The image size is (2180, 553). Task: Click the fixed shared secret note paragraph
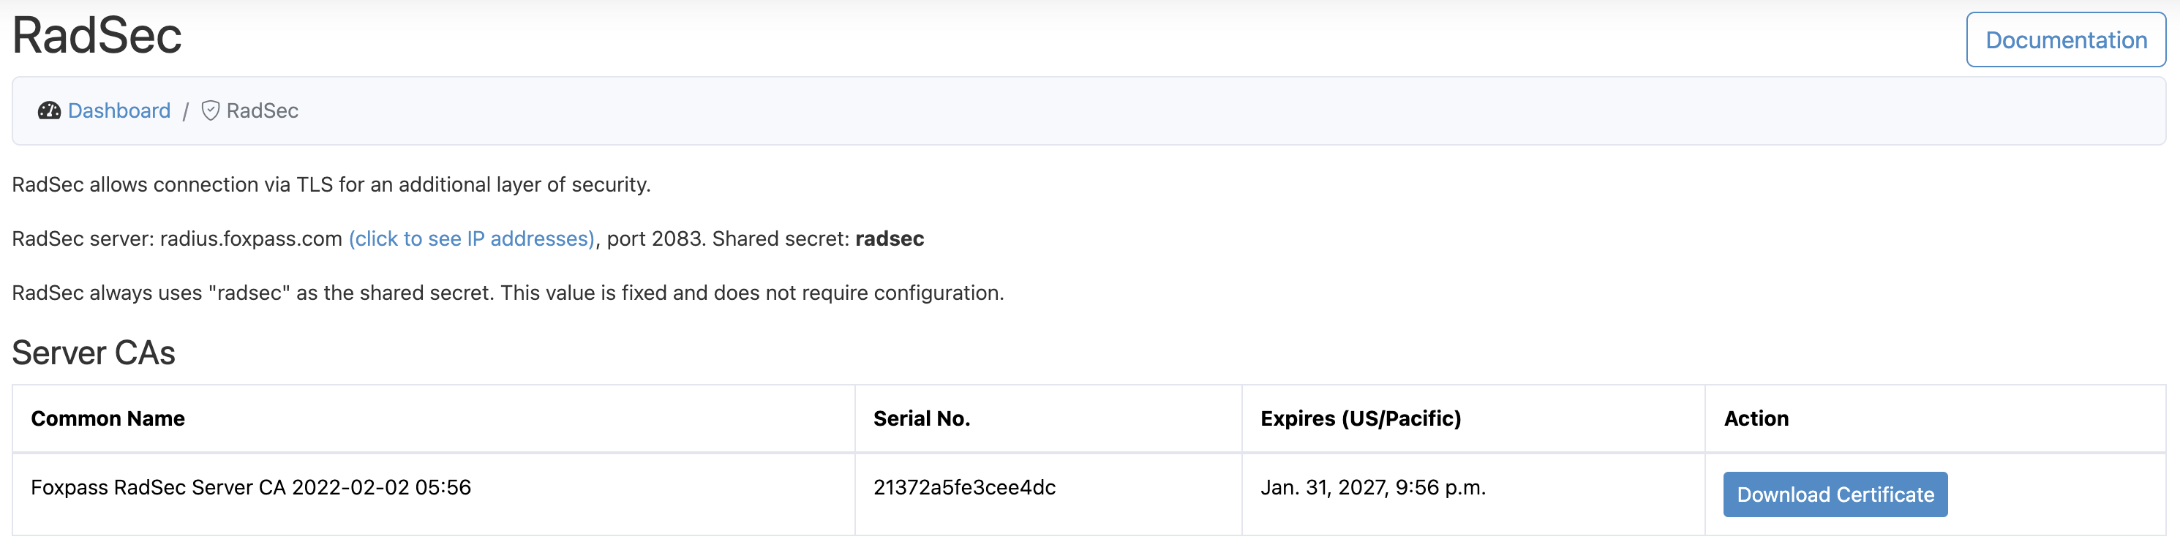(508, 293)
